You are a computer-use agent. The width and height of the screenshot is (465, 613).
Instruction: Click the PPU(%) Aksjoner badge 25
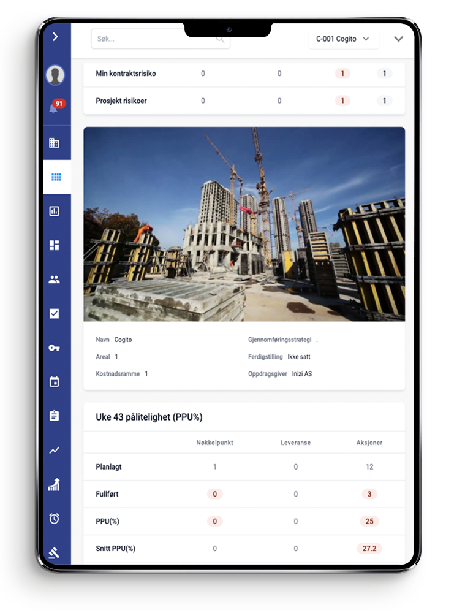click(369, 521)
